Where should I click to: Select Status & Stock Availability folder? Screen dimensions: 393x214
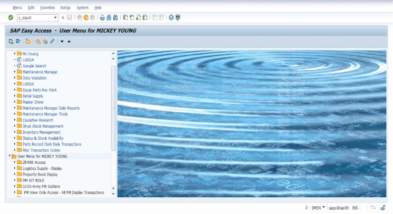click(43, 138)
